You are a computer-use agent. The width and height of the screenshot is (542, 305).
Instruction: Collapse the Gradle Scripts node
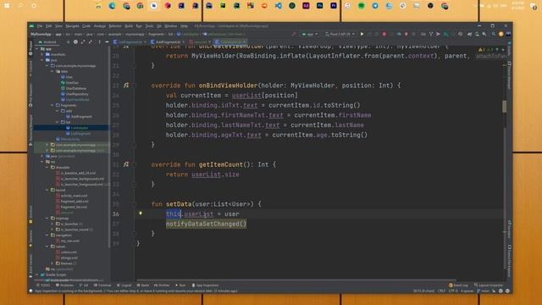click(x=37, y=274)
